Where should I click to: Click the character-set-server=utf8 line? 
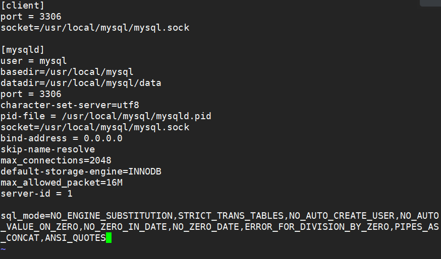[70, 105]
